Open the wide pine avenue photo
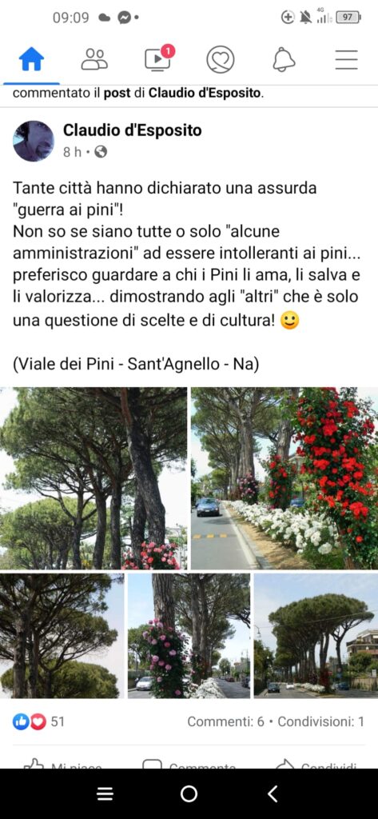Screen dimensions: 378x819 [316, 636]
